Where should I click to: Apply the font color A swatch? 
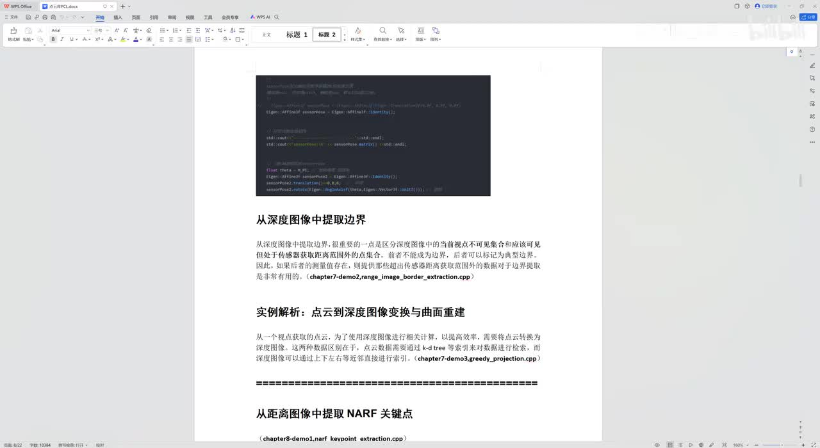pos(136,40)
